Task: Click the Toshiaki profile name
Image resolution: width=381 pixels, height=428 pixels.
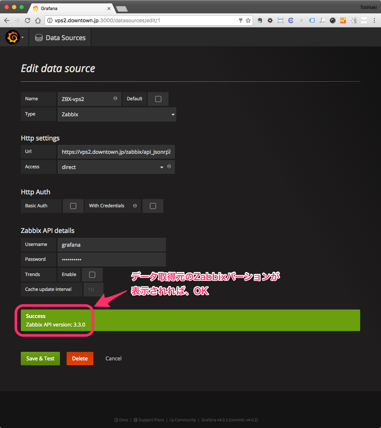Action: (x=368, y=7)
